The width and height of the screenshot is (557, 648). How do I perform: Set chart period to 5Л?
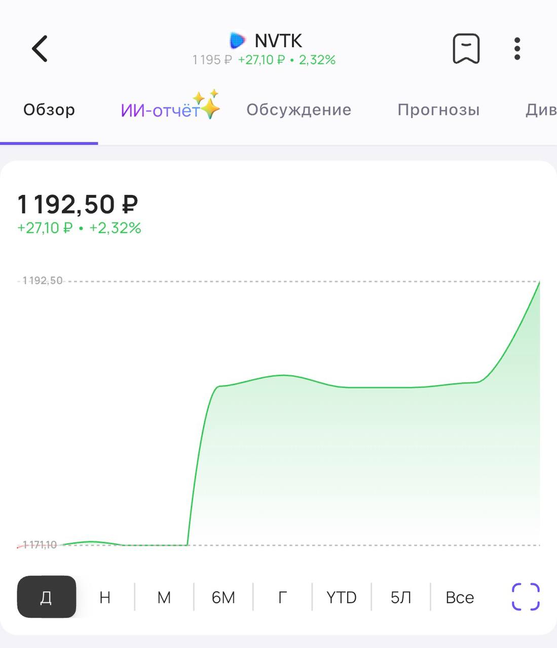[400, 597]
